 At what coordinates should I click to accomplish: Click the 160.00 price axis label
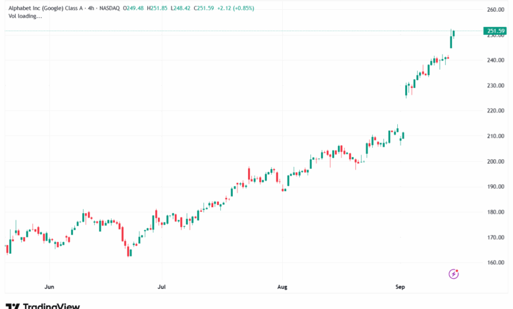(495, 263)
